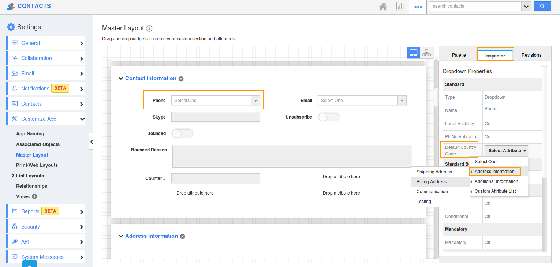Open the General settings section

point(46,43)
